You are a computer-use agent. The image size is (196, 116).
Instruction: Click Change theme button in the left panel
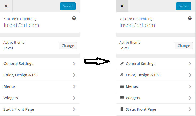pyautogui.click(x=68, y=45)
